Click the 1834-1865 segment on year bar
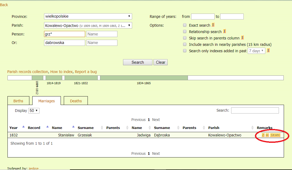The width and height of the screenshot is (292, 170). coord(144,78)
